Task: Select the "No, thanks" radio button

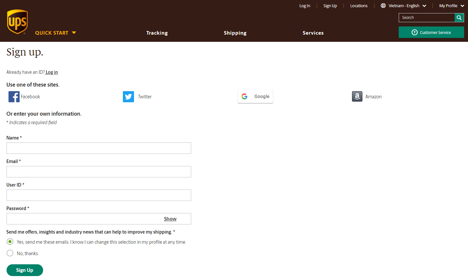Action: click(10, 253)
